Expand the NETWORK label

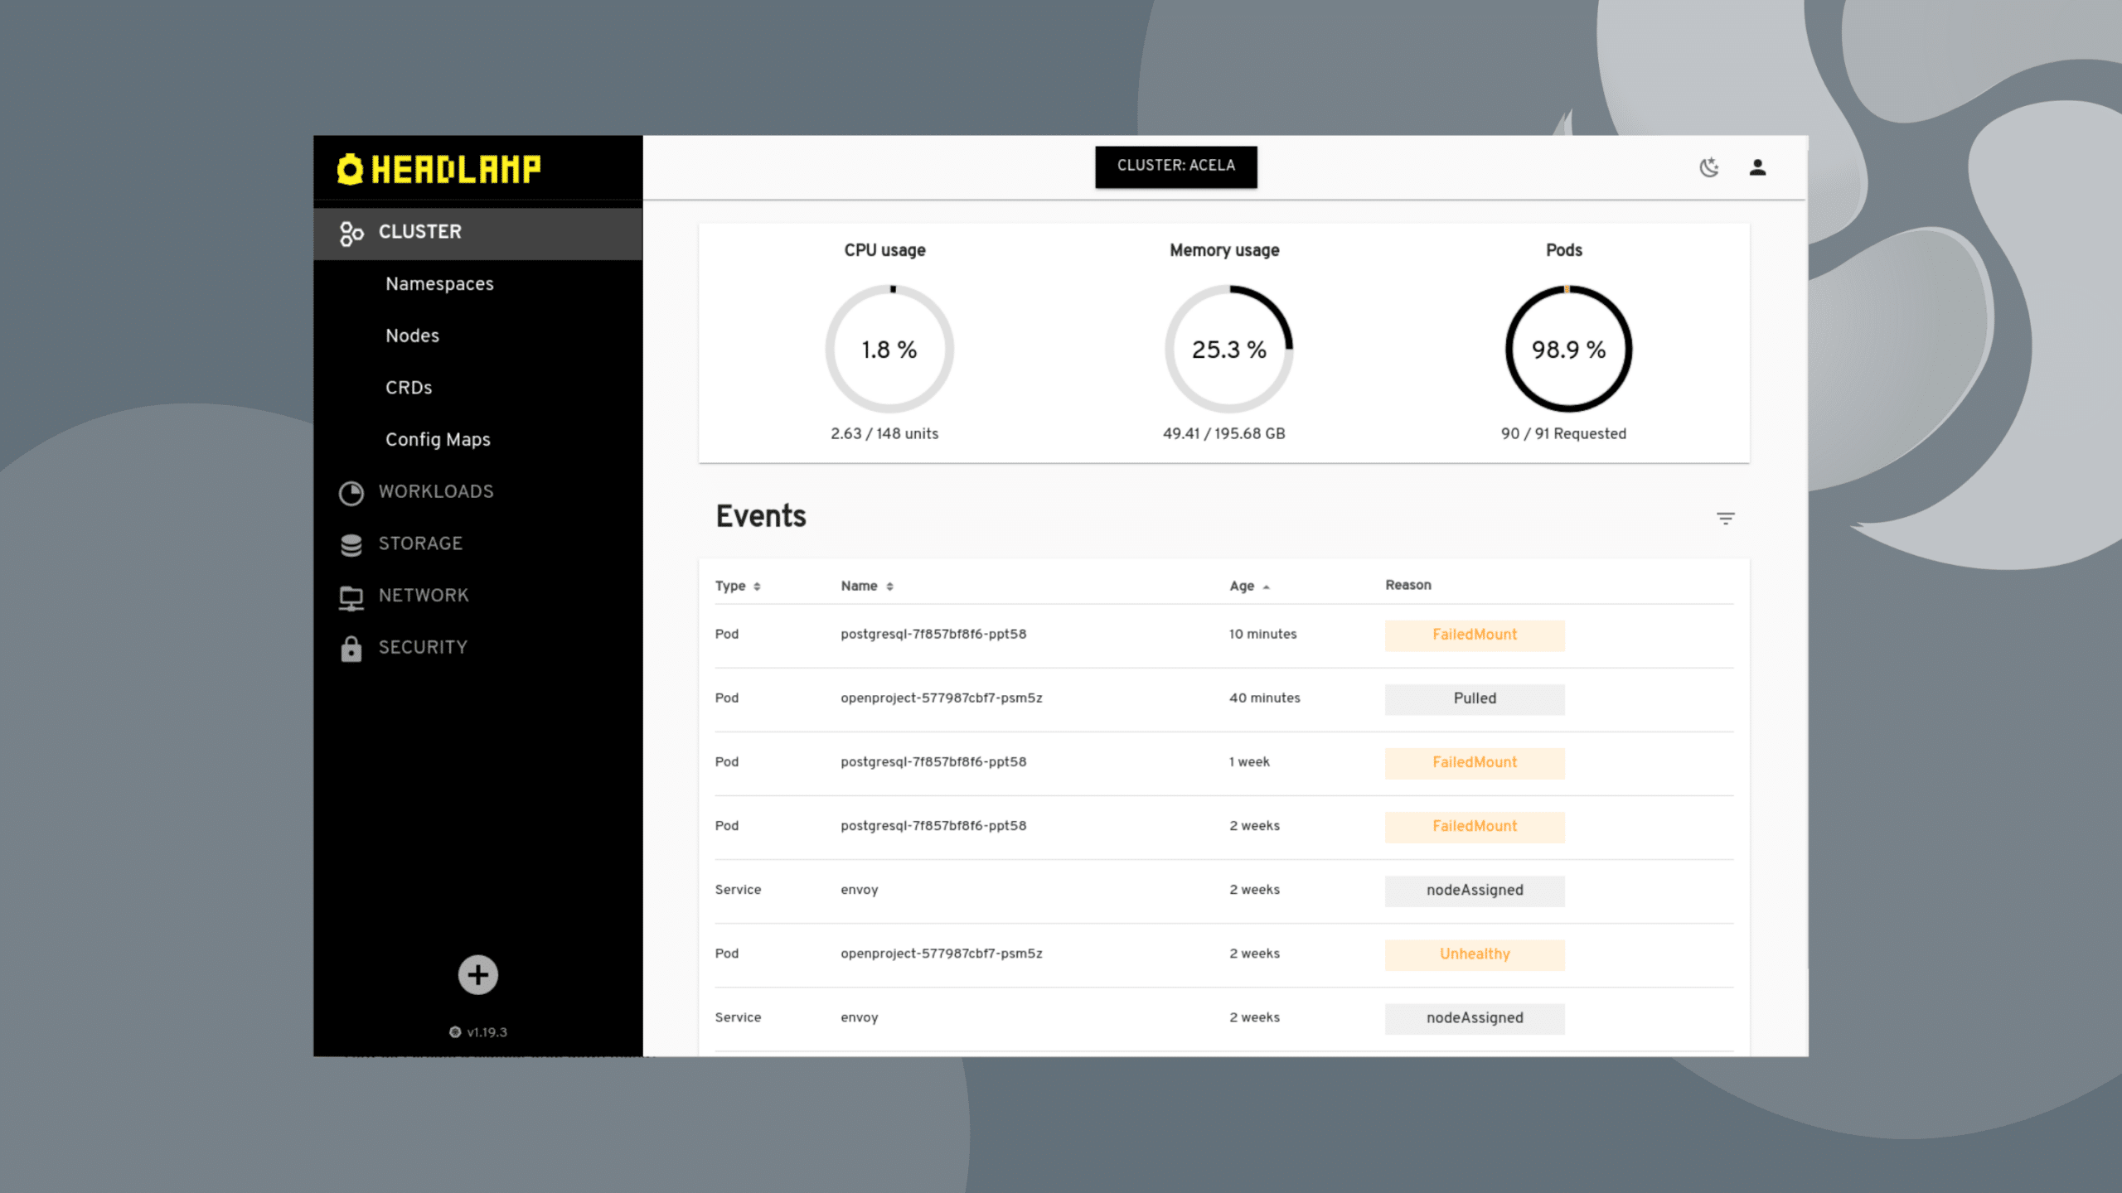(x=424, y=596)
